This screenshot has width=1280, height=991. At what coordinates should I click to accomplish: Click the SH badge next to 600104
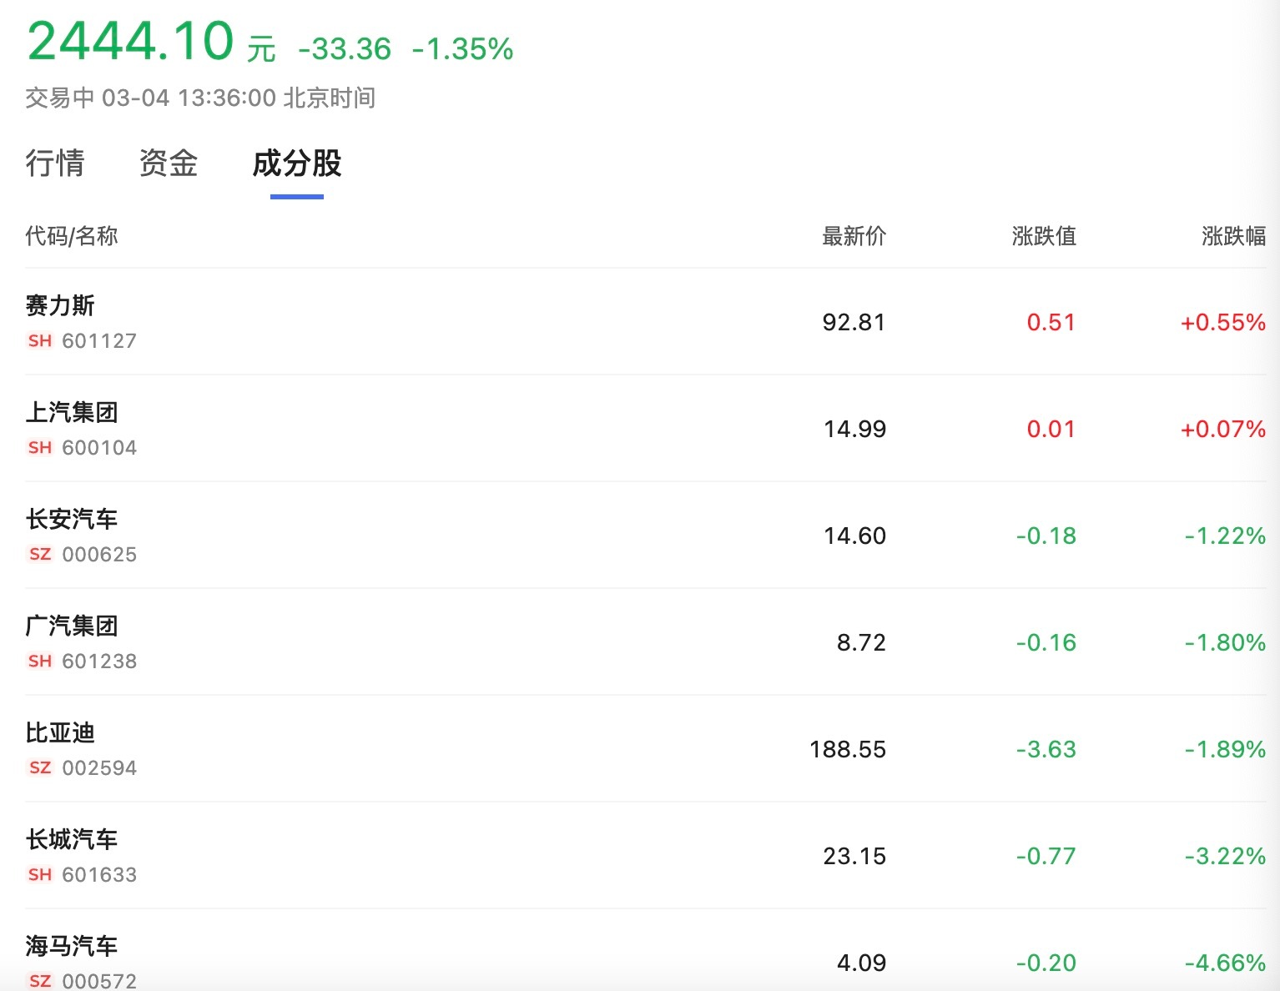tap(40, 447)
